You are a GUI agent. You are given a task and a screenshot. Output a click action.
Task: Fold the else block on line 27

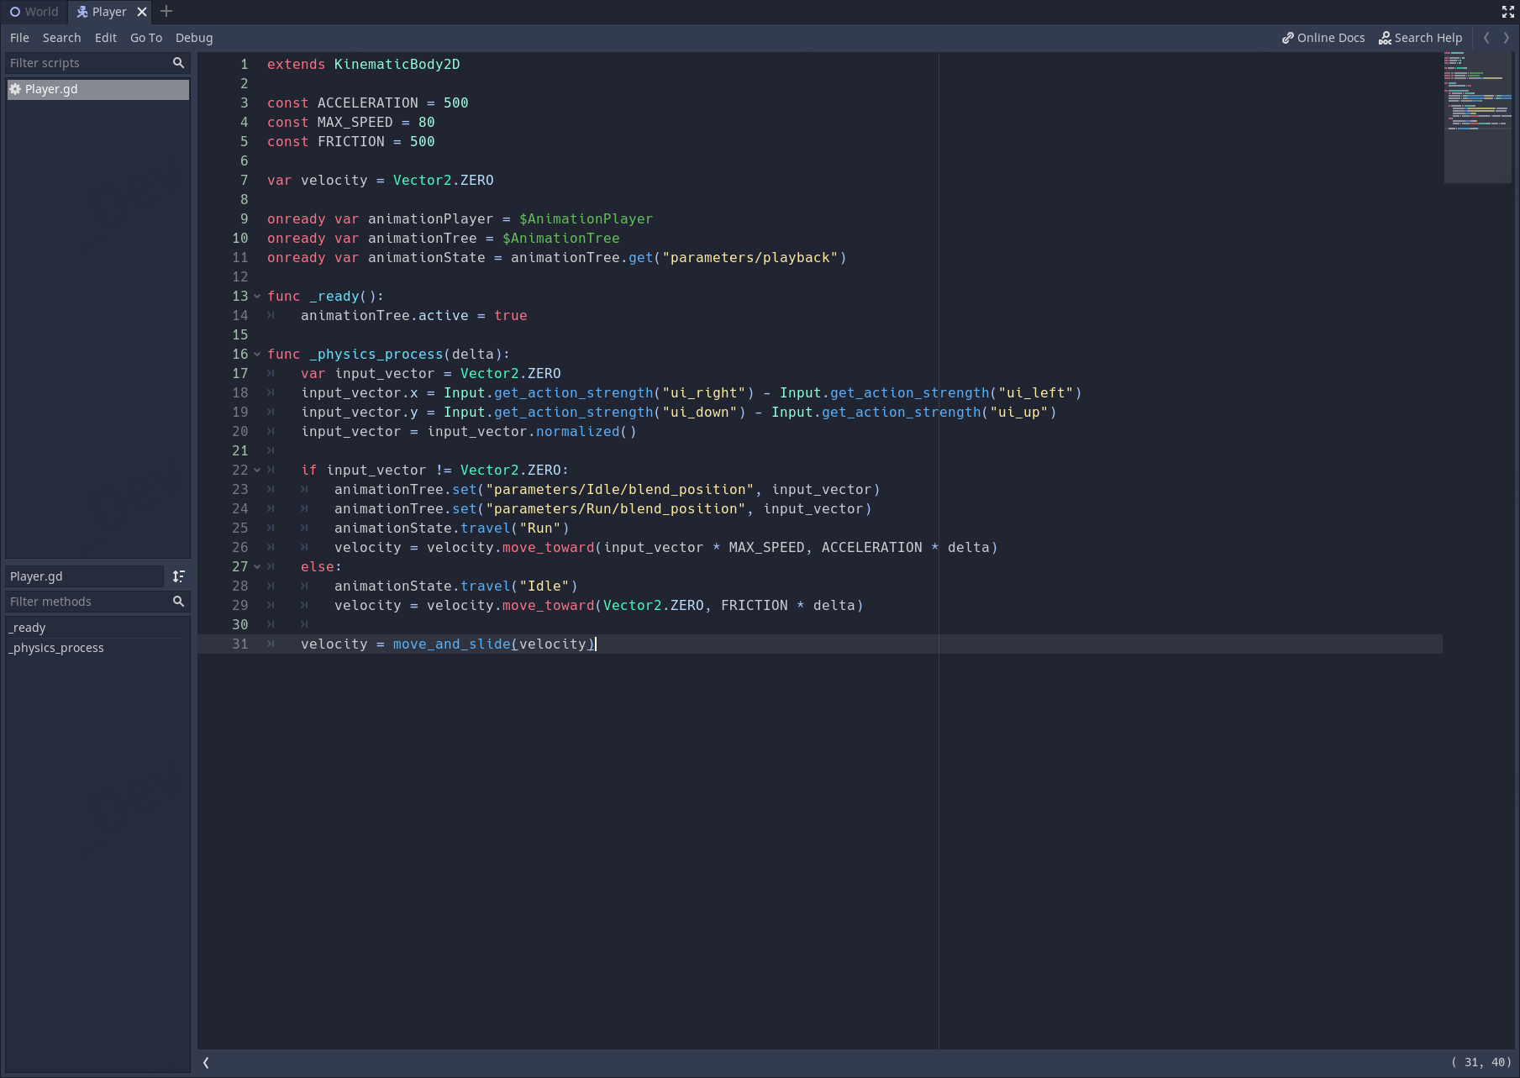tap(257, 566)
